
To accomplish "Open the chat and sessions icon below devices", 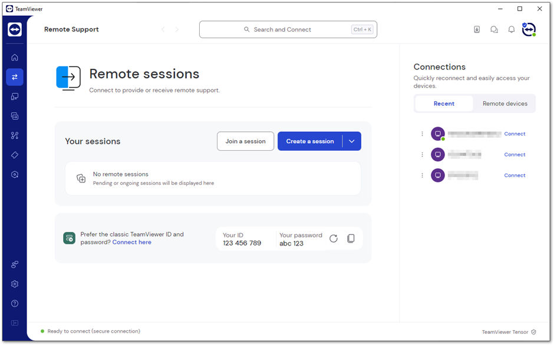I will click(x=15, y=116).
